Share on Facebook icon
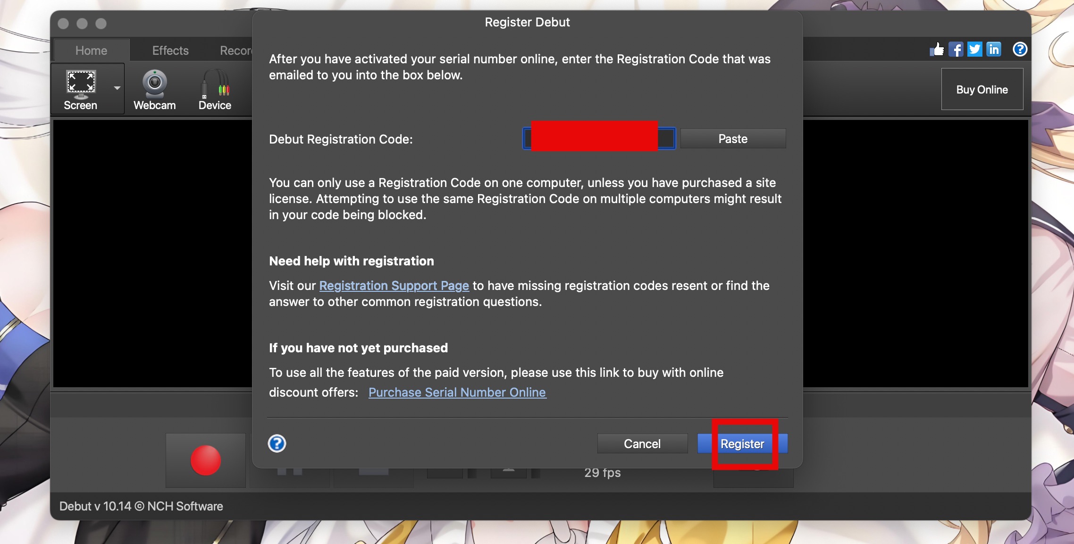 [x=956, y=49]
